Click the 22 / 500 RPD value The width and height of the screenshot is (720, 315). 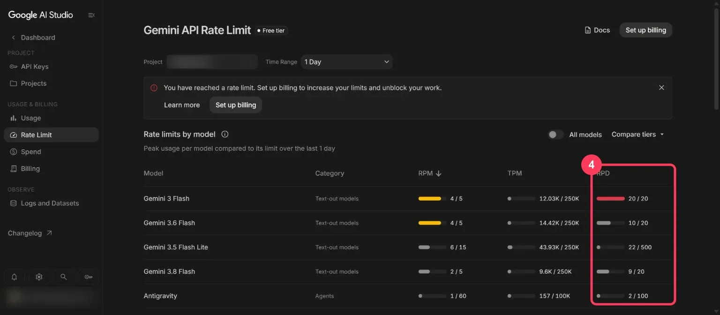pyautogui.click(x=640, y=247)
